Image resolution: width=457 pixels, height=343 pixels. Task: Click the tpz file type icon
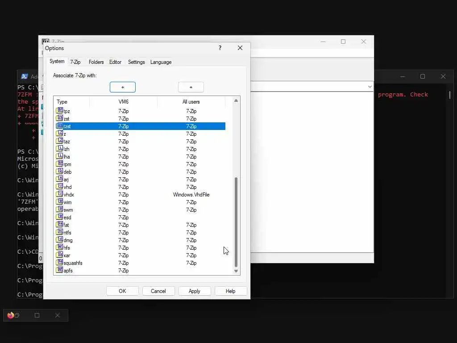coord(59,111)
